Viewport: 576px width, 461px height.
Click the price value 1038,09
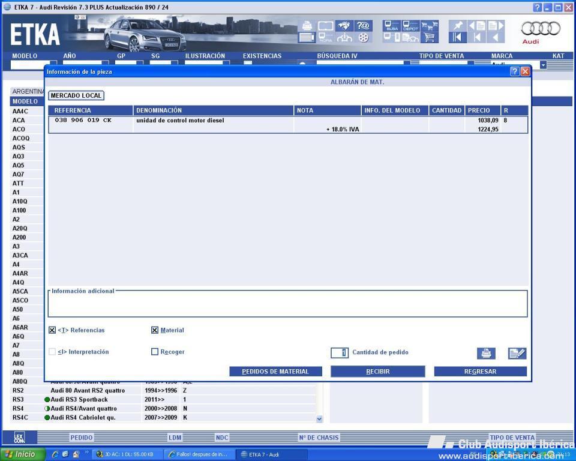(x=488, y=120)
